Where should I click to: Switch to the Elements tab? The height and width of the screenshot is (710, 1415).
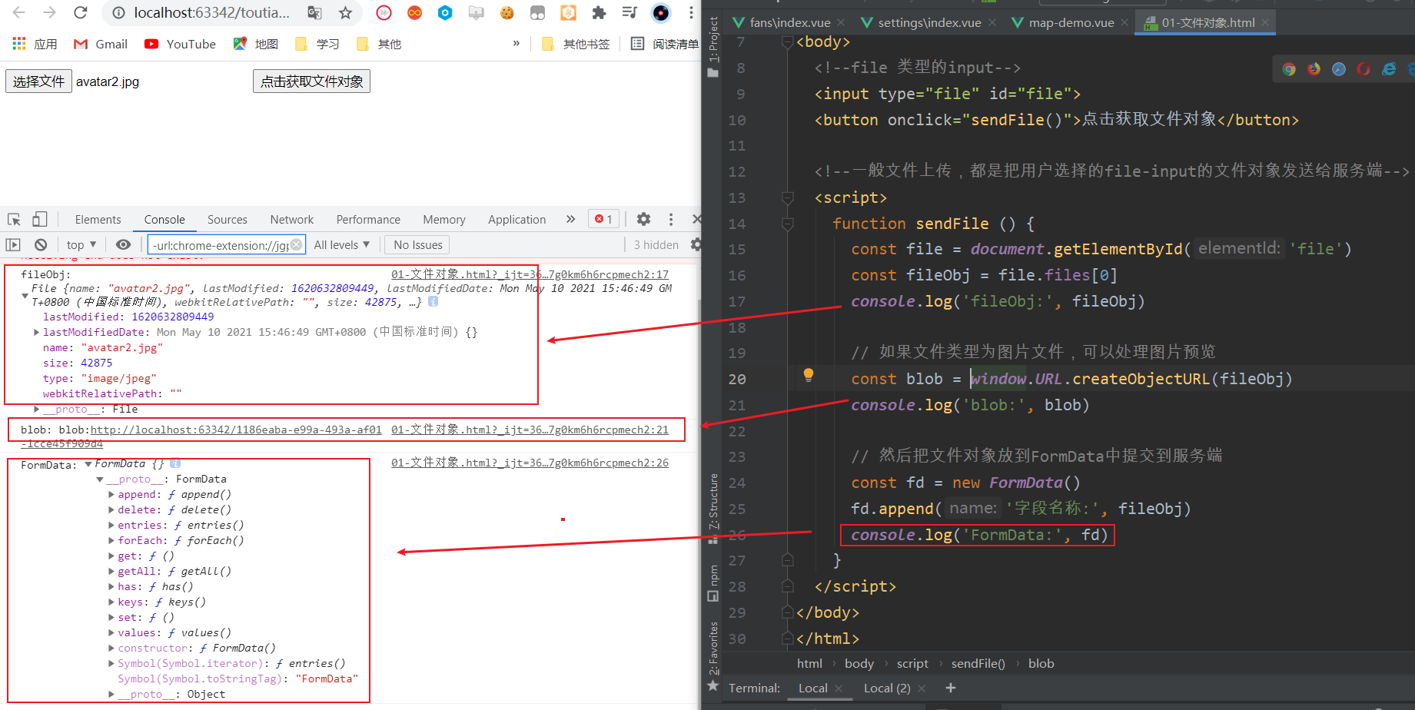[x=98, y=219]
